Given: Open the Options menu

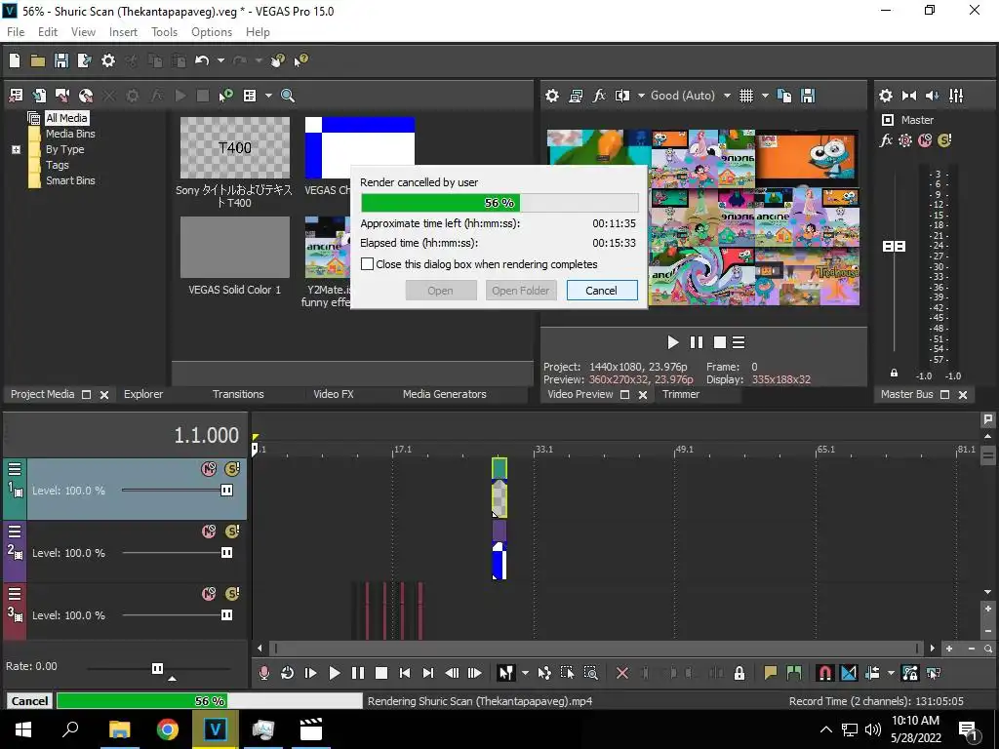Looking at the screenshot, I should pyautogui.click(x=212, y=32).
